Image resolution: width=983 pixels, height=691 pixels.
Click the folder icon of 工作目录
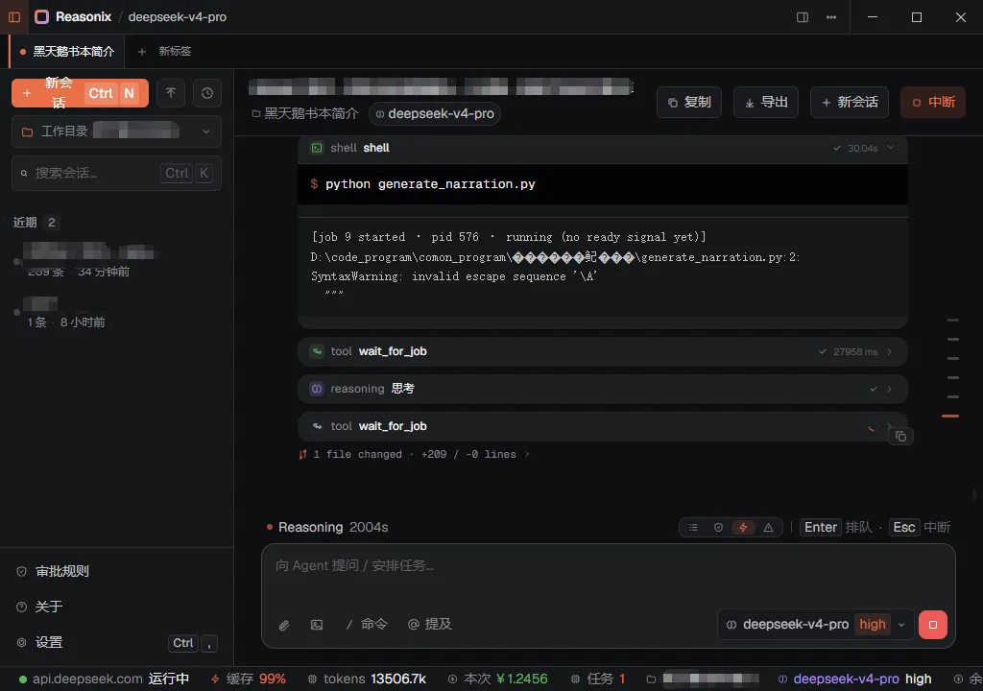27,131
